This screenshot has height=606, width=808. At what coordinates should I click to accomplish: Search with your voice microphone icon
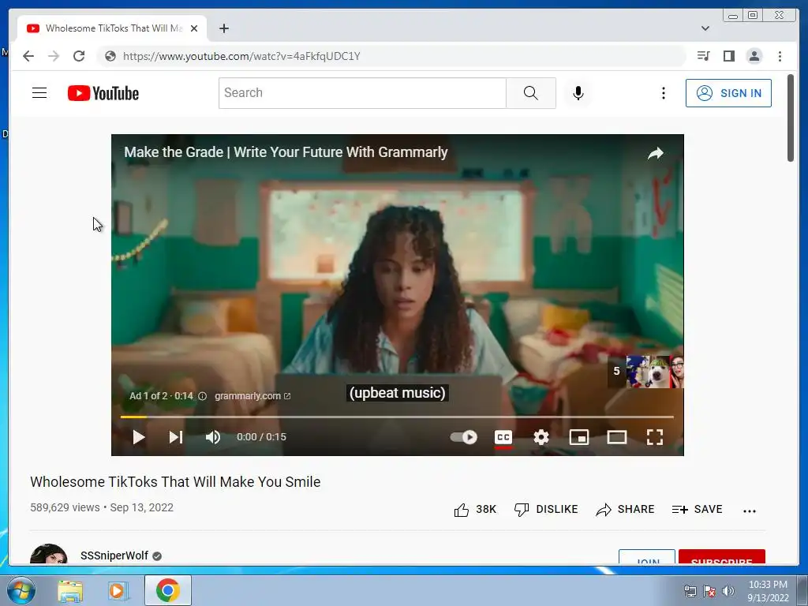tap(578, 93)
